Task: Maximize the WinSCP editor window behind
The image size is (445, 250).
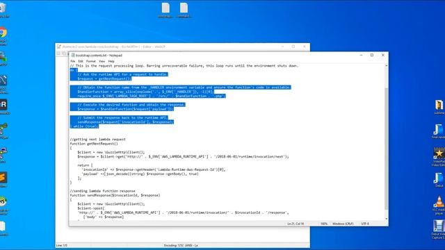Action: point(293,47)
